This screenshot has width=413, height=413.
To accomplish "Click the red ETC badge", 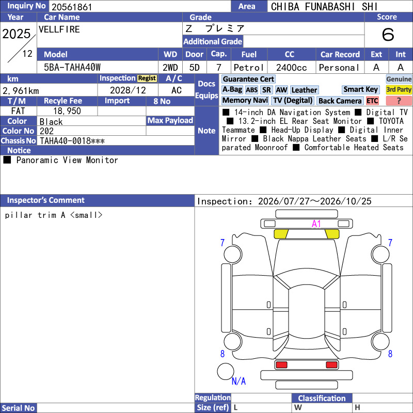I will click(372, 101).
